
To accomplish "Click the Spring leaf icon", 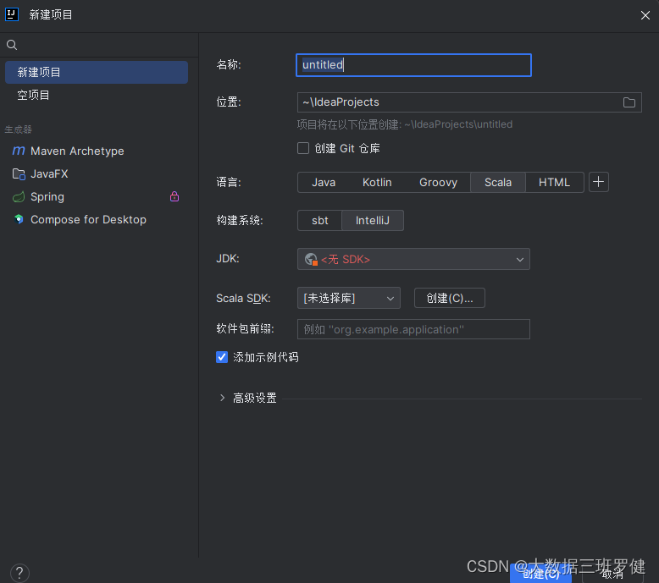I will [19, 197].
